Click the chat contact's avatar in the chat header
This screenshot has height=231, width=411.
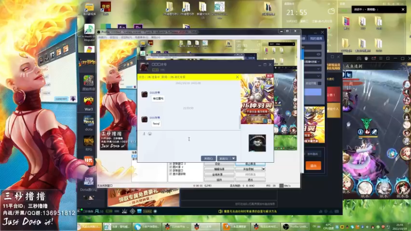(x=144, y=67)
